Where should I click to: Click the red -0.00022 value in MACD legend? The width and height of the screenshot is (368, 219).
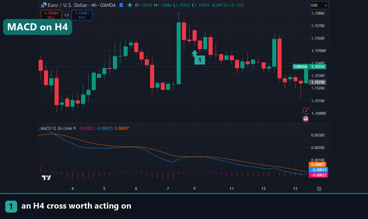click(87, 128)
